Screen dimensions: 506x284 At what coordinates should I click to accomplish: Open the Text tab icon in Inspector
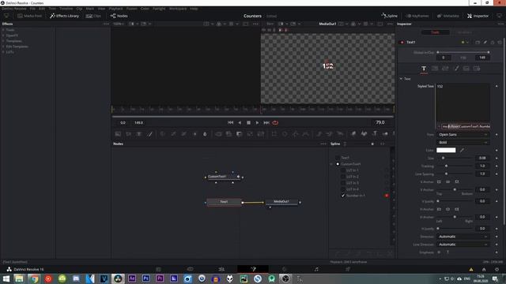click(x=424, y=69)
